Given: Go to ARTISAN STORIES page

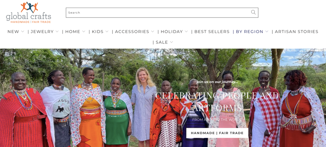Looking at the screenshot, I should coord(296,31).
